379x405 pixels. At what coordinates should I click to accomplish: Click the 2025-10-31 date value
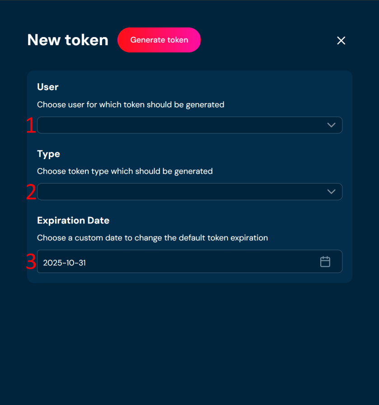(x=65, y=263)
